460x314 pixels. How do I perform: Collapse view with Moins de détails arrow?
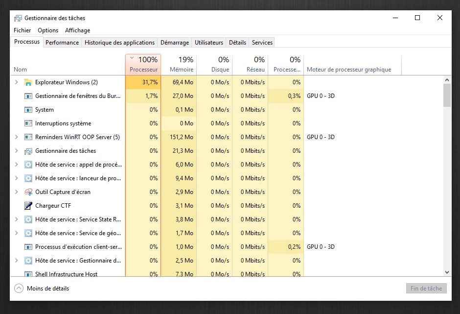(19, 289)
